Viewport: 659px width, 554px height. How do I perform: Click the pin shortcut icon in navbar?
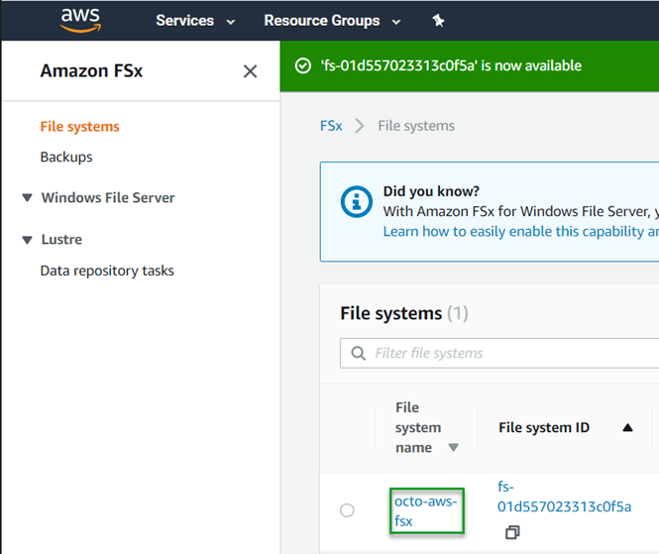click(438, 21)
